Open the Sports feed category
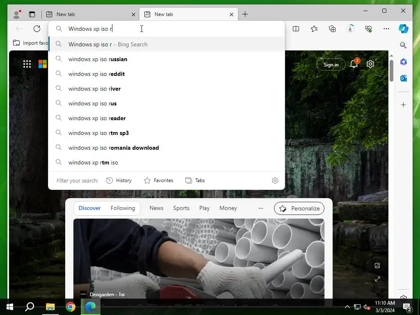Screen dimensions: 420x315 click(x=181, y=208)
